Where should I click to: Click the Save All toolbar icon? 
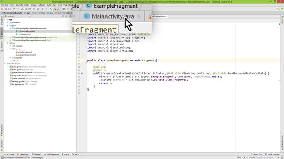6,9
